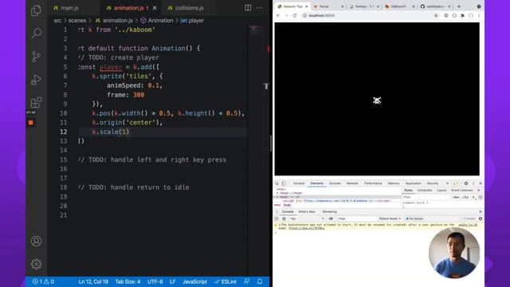510x287 pixels.
Task: Open the Ln 12, Col 19 go-to-line
Action: [93, 281]
